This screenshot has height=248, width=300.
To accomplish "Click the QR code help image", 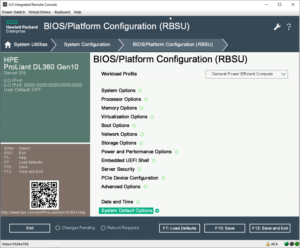I will pos(44,195).
